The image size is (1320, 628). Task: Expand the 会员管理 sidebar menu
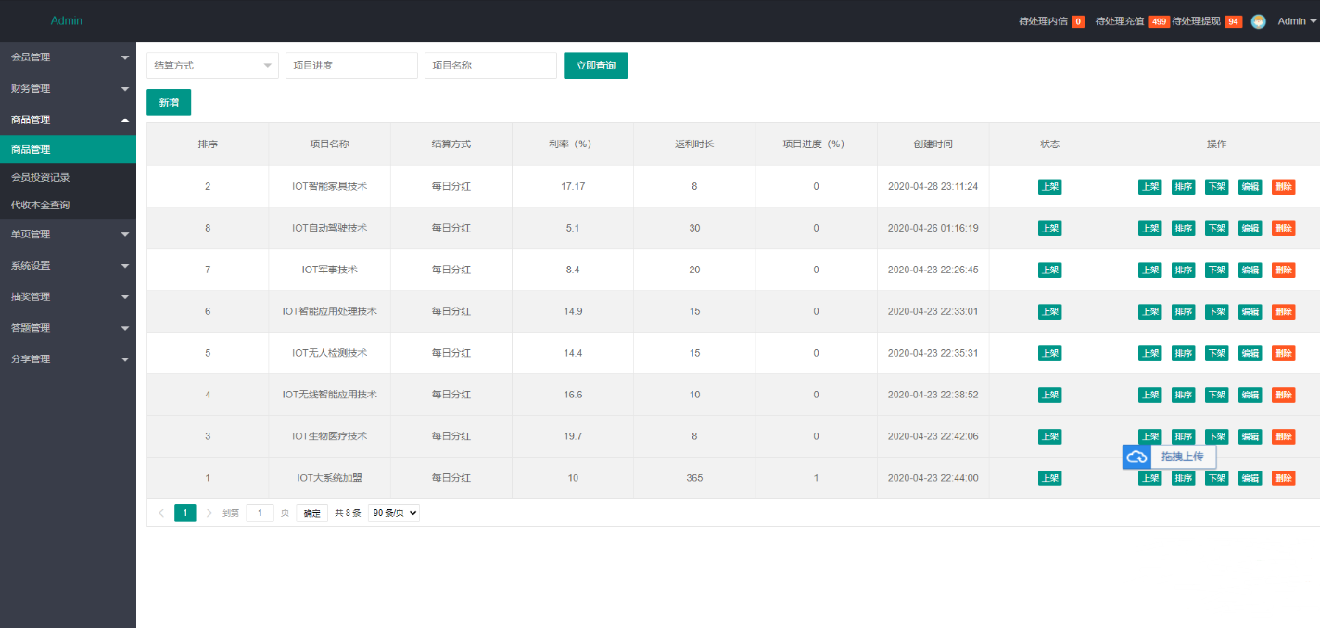pyautogui.click(x=68, y=57)
